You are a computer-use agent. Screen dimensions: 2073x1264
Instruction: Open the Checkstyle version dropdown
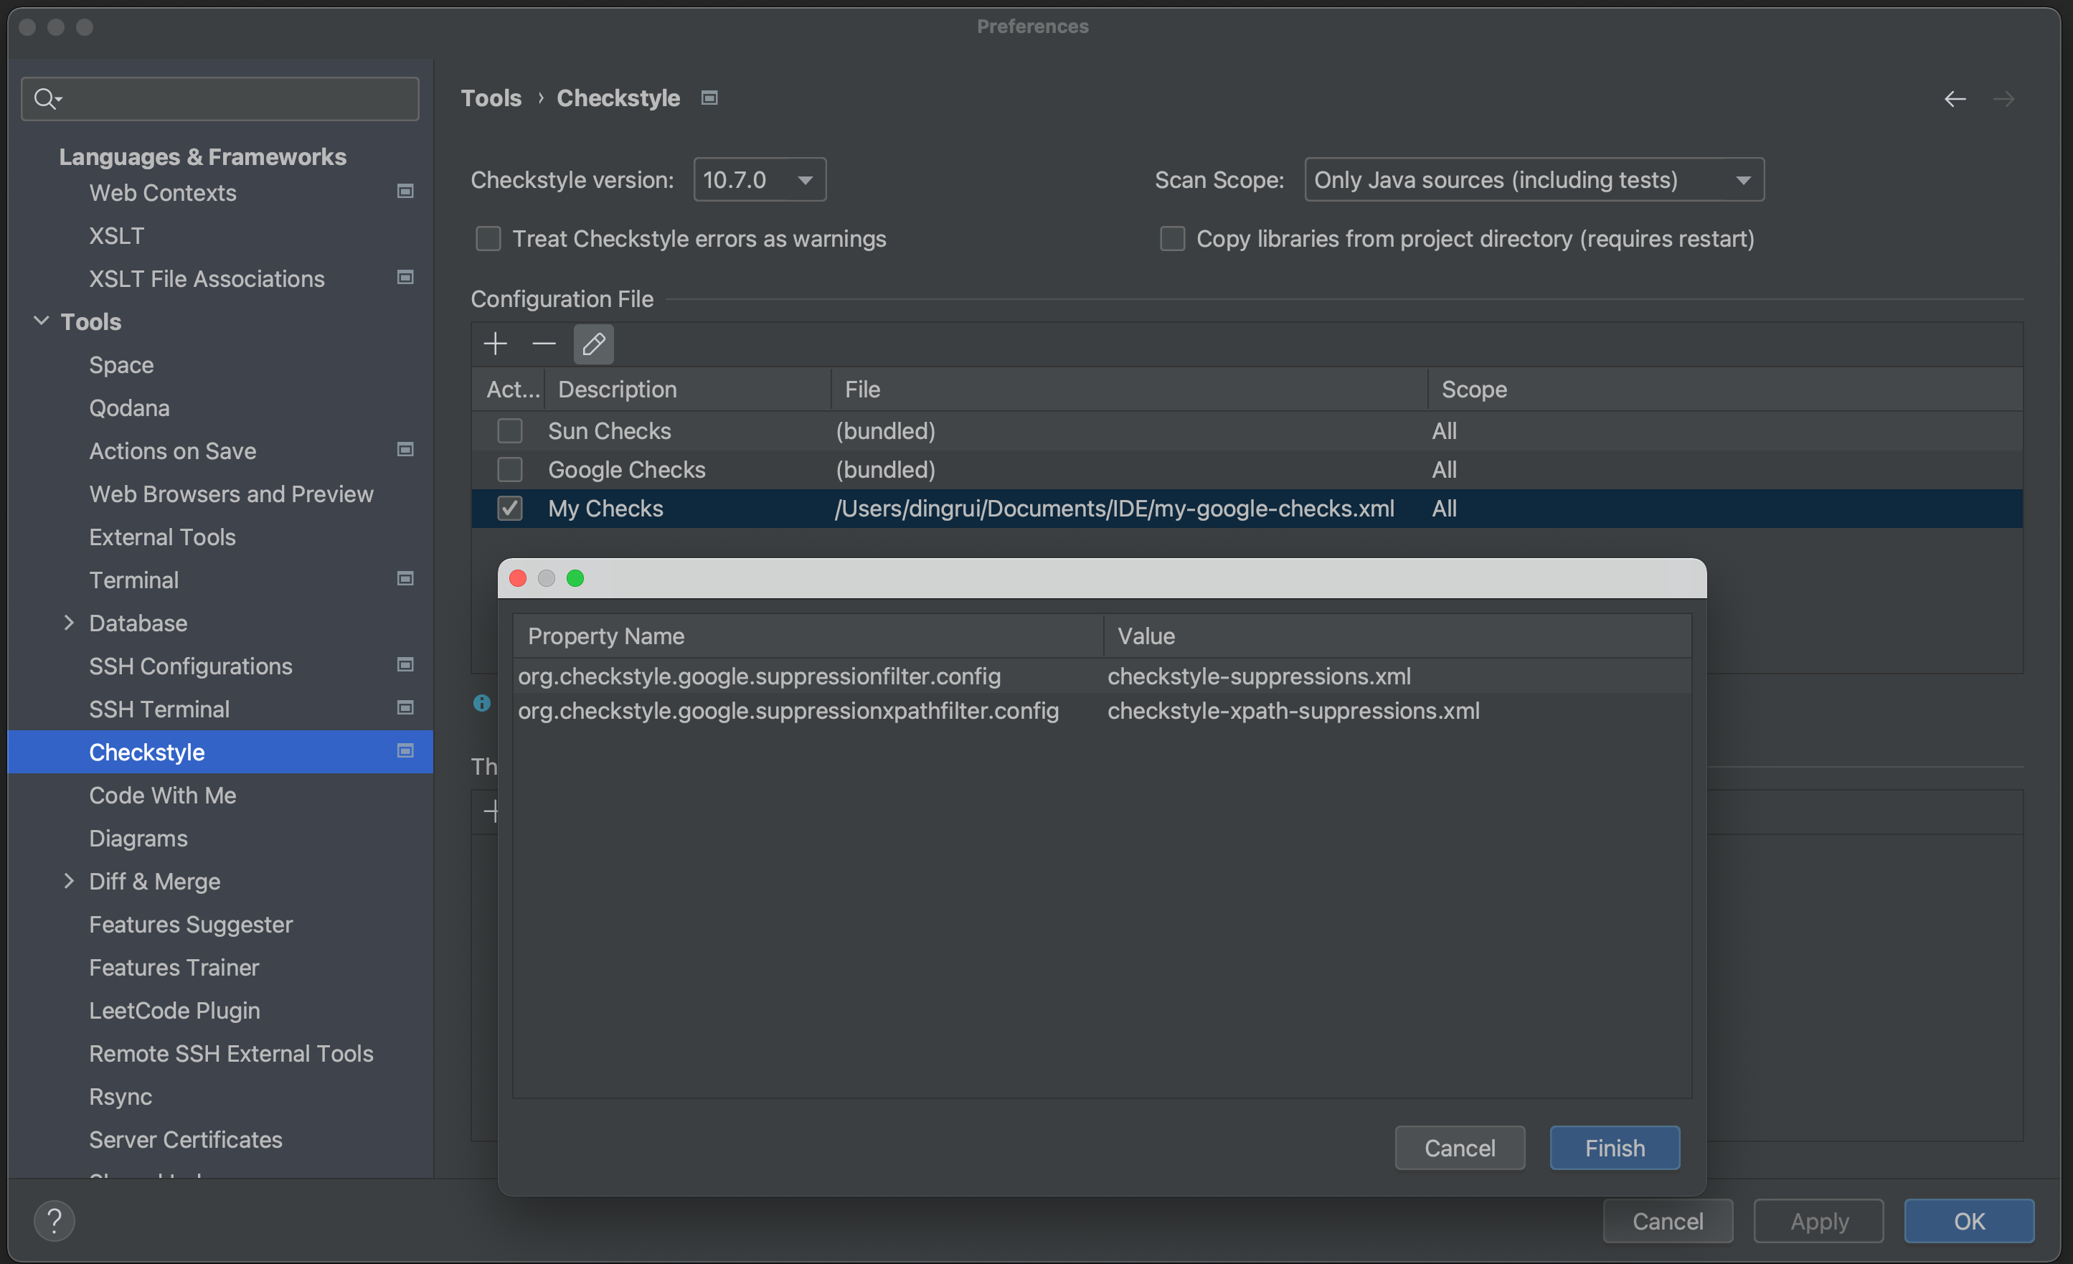[x=759, y=179]
